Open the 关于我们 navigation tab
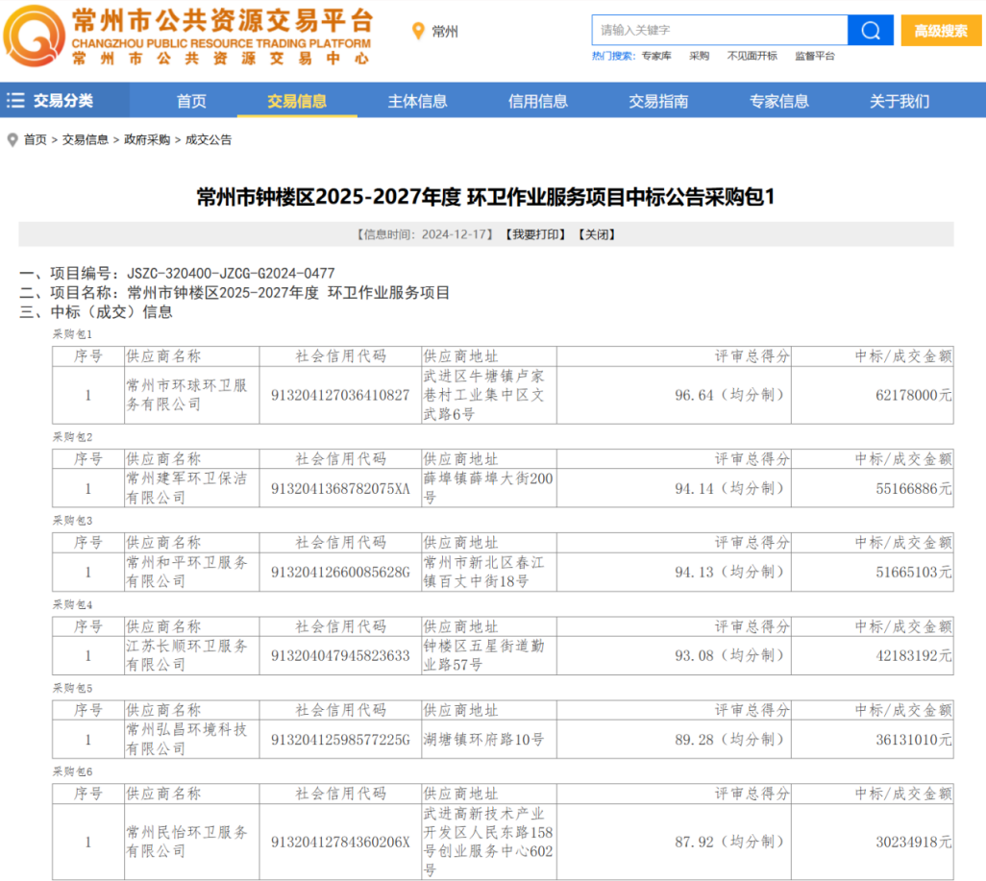The height and width of the screenshot is (881, 986). pyautogui.click(x=900, y=101)
